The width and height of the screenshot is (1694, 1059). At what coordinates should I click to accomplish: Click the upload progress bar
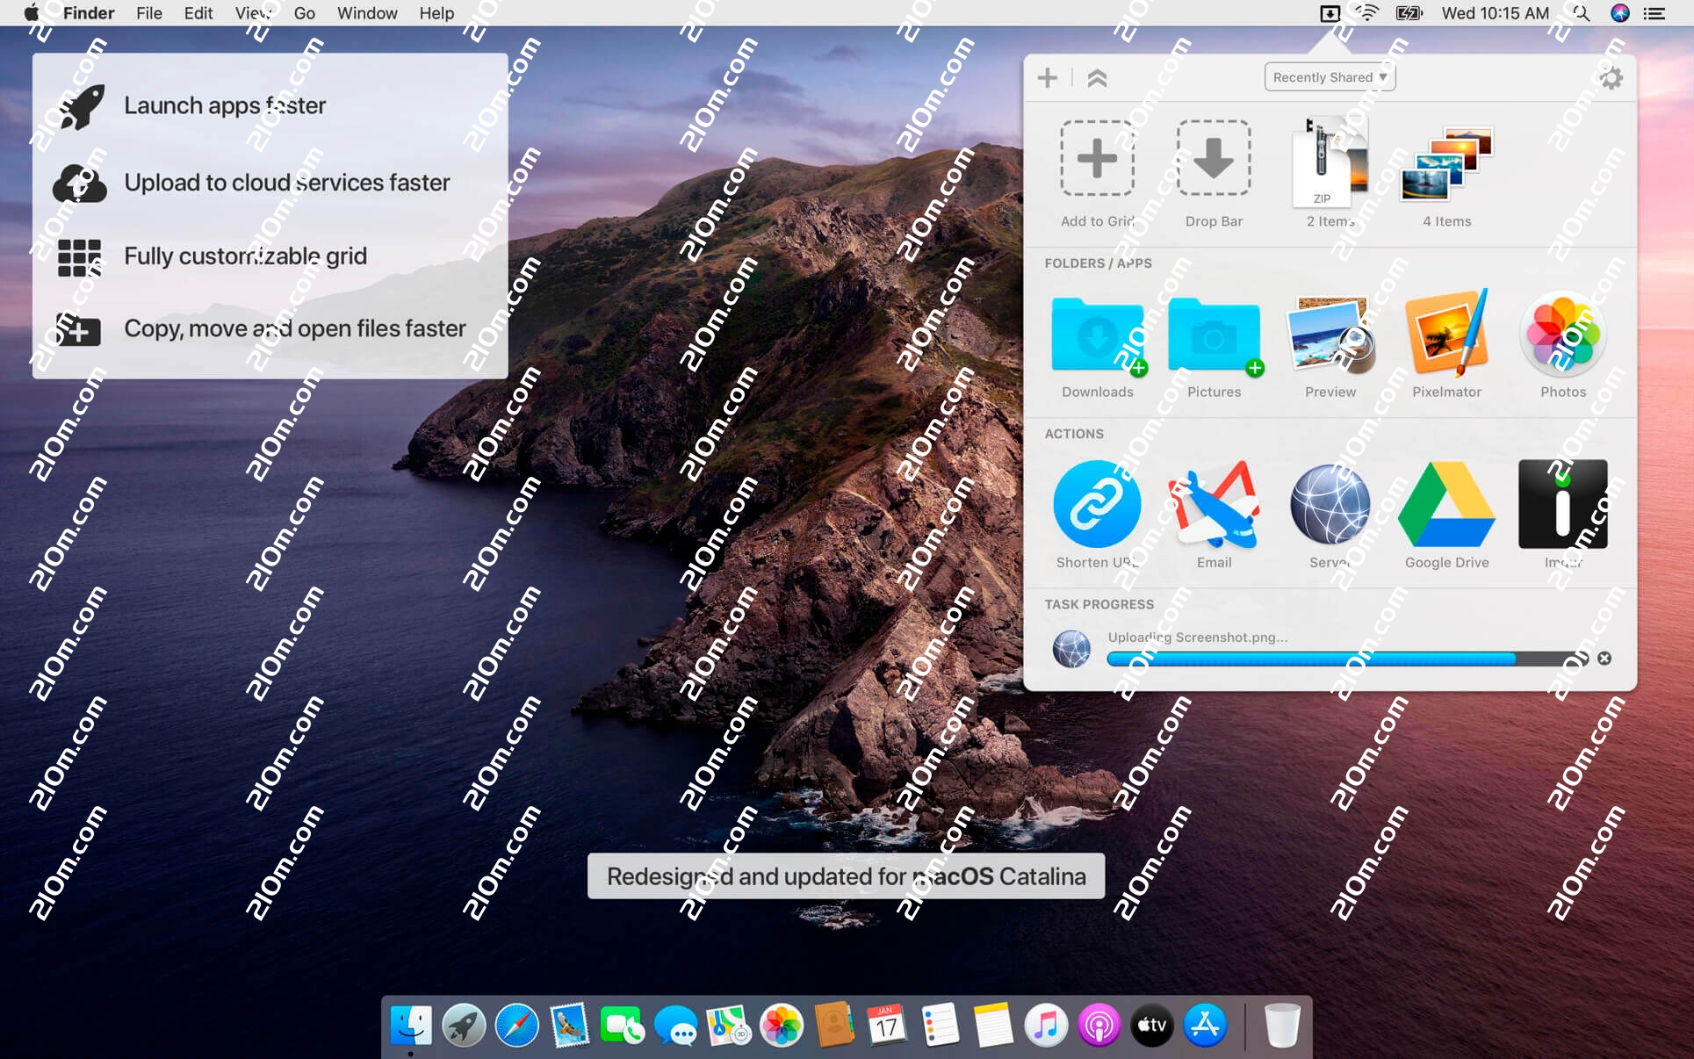(x=1347, y=659)
